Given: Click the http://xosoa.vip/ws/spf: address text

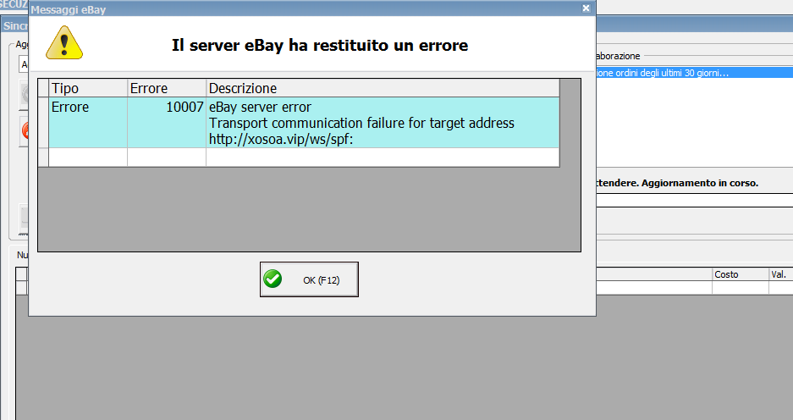Looking at the screenshot, I should (x=281, y=139).
